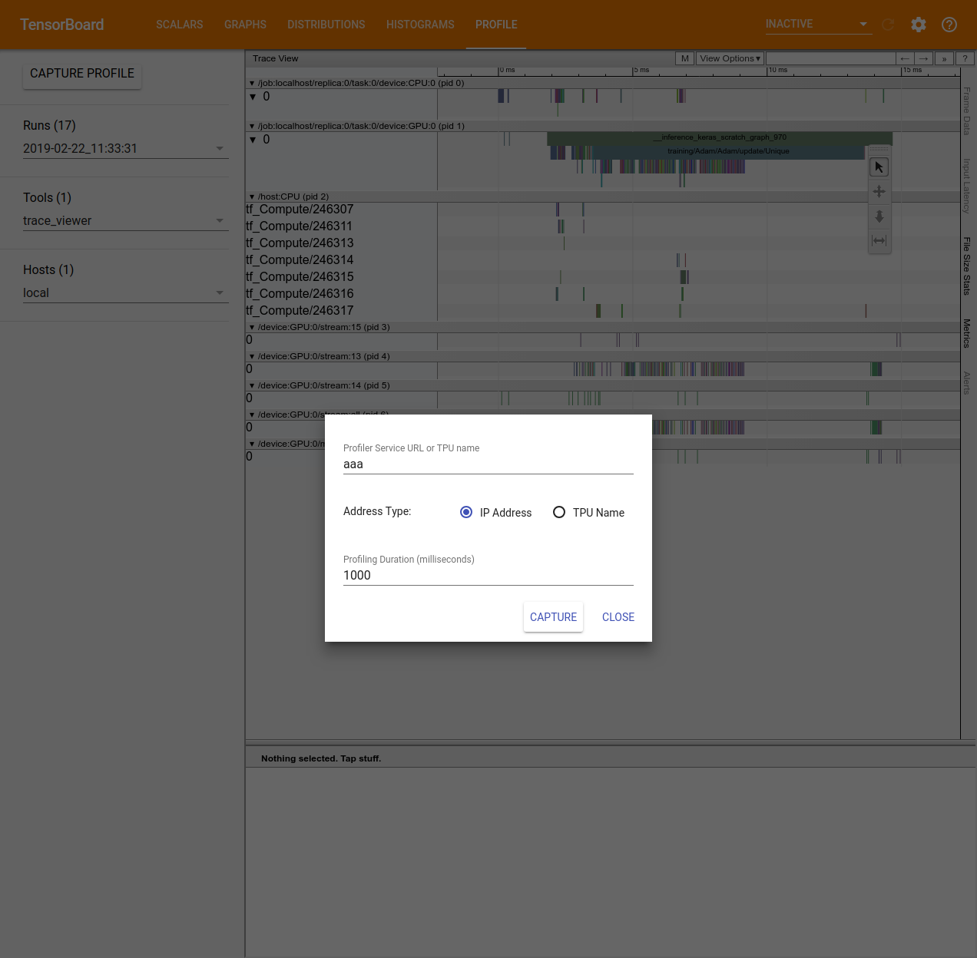977x958 pixels.
Task: Click the Trace View search field
Action: (x=831, y=58)
